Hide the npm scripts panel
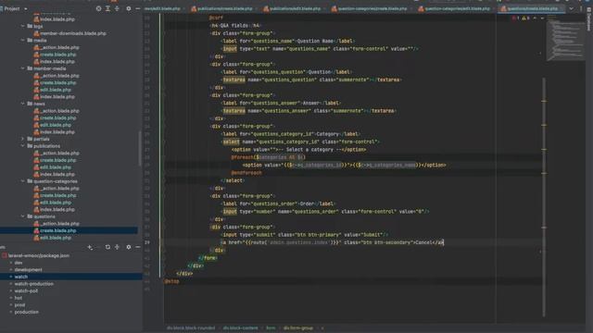The image size is (593, 333). (138, 247)
